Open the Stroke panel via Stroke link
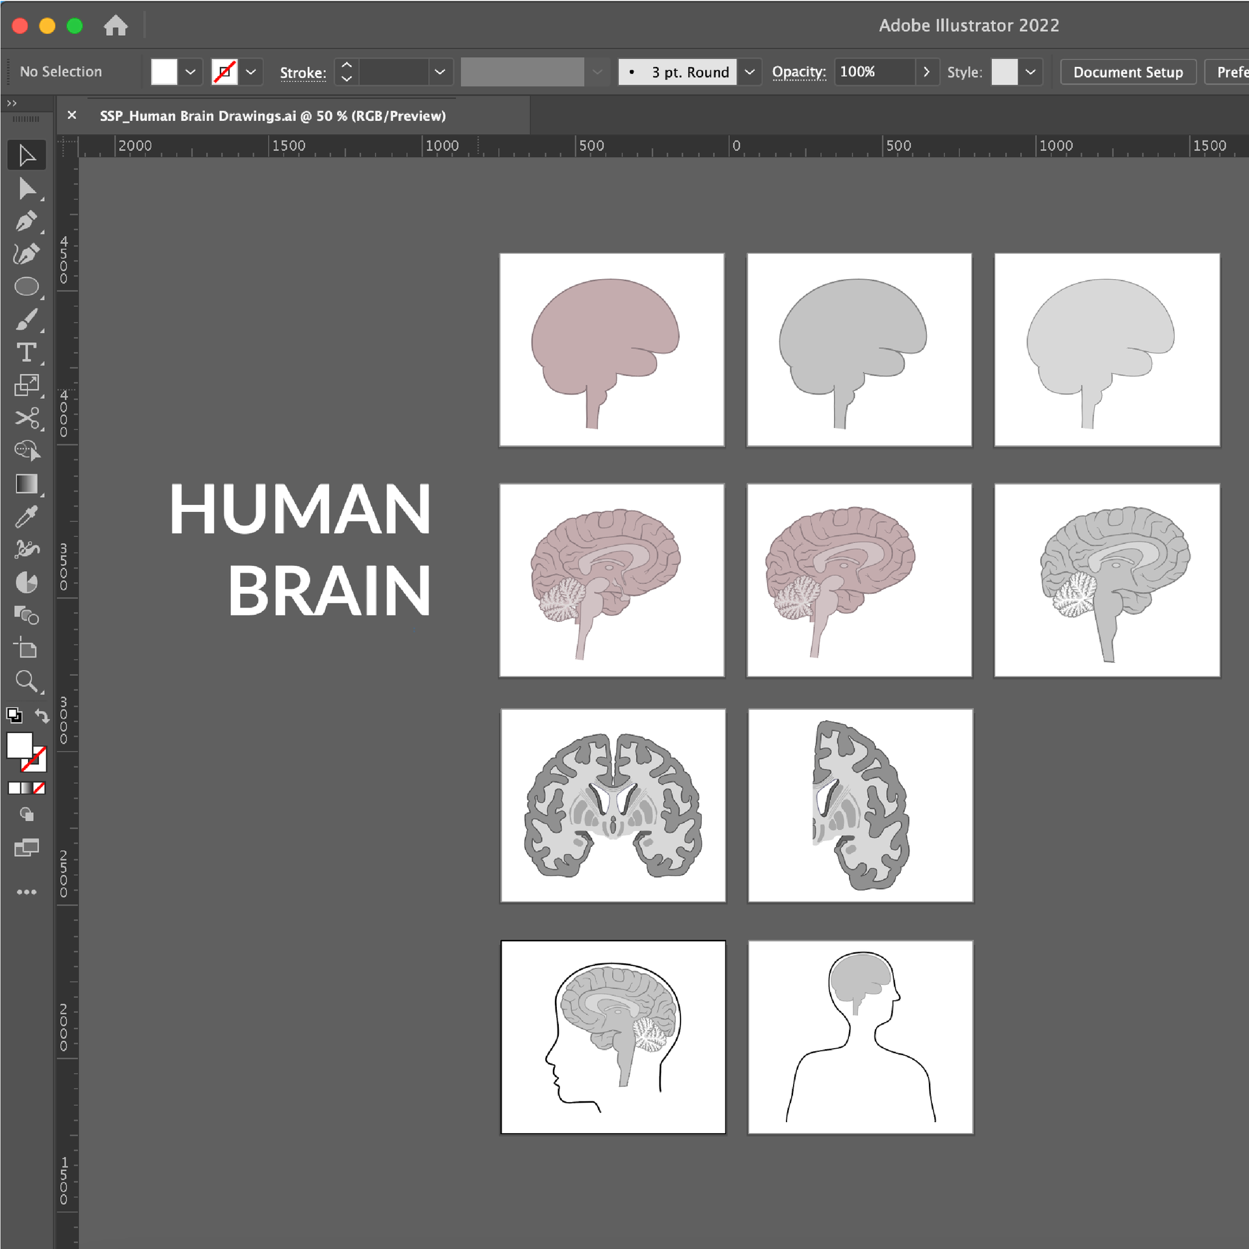Viewport: 1249px width, 1249px height. (x=302, y=72)
